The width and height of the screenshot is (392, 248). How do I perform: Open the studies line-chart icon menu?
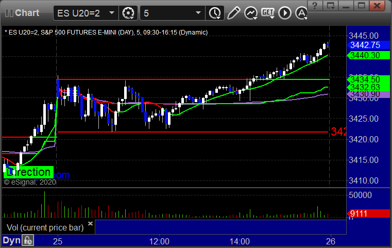tap(251, 13)
